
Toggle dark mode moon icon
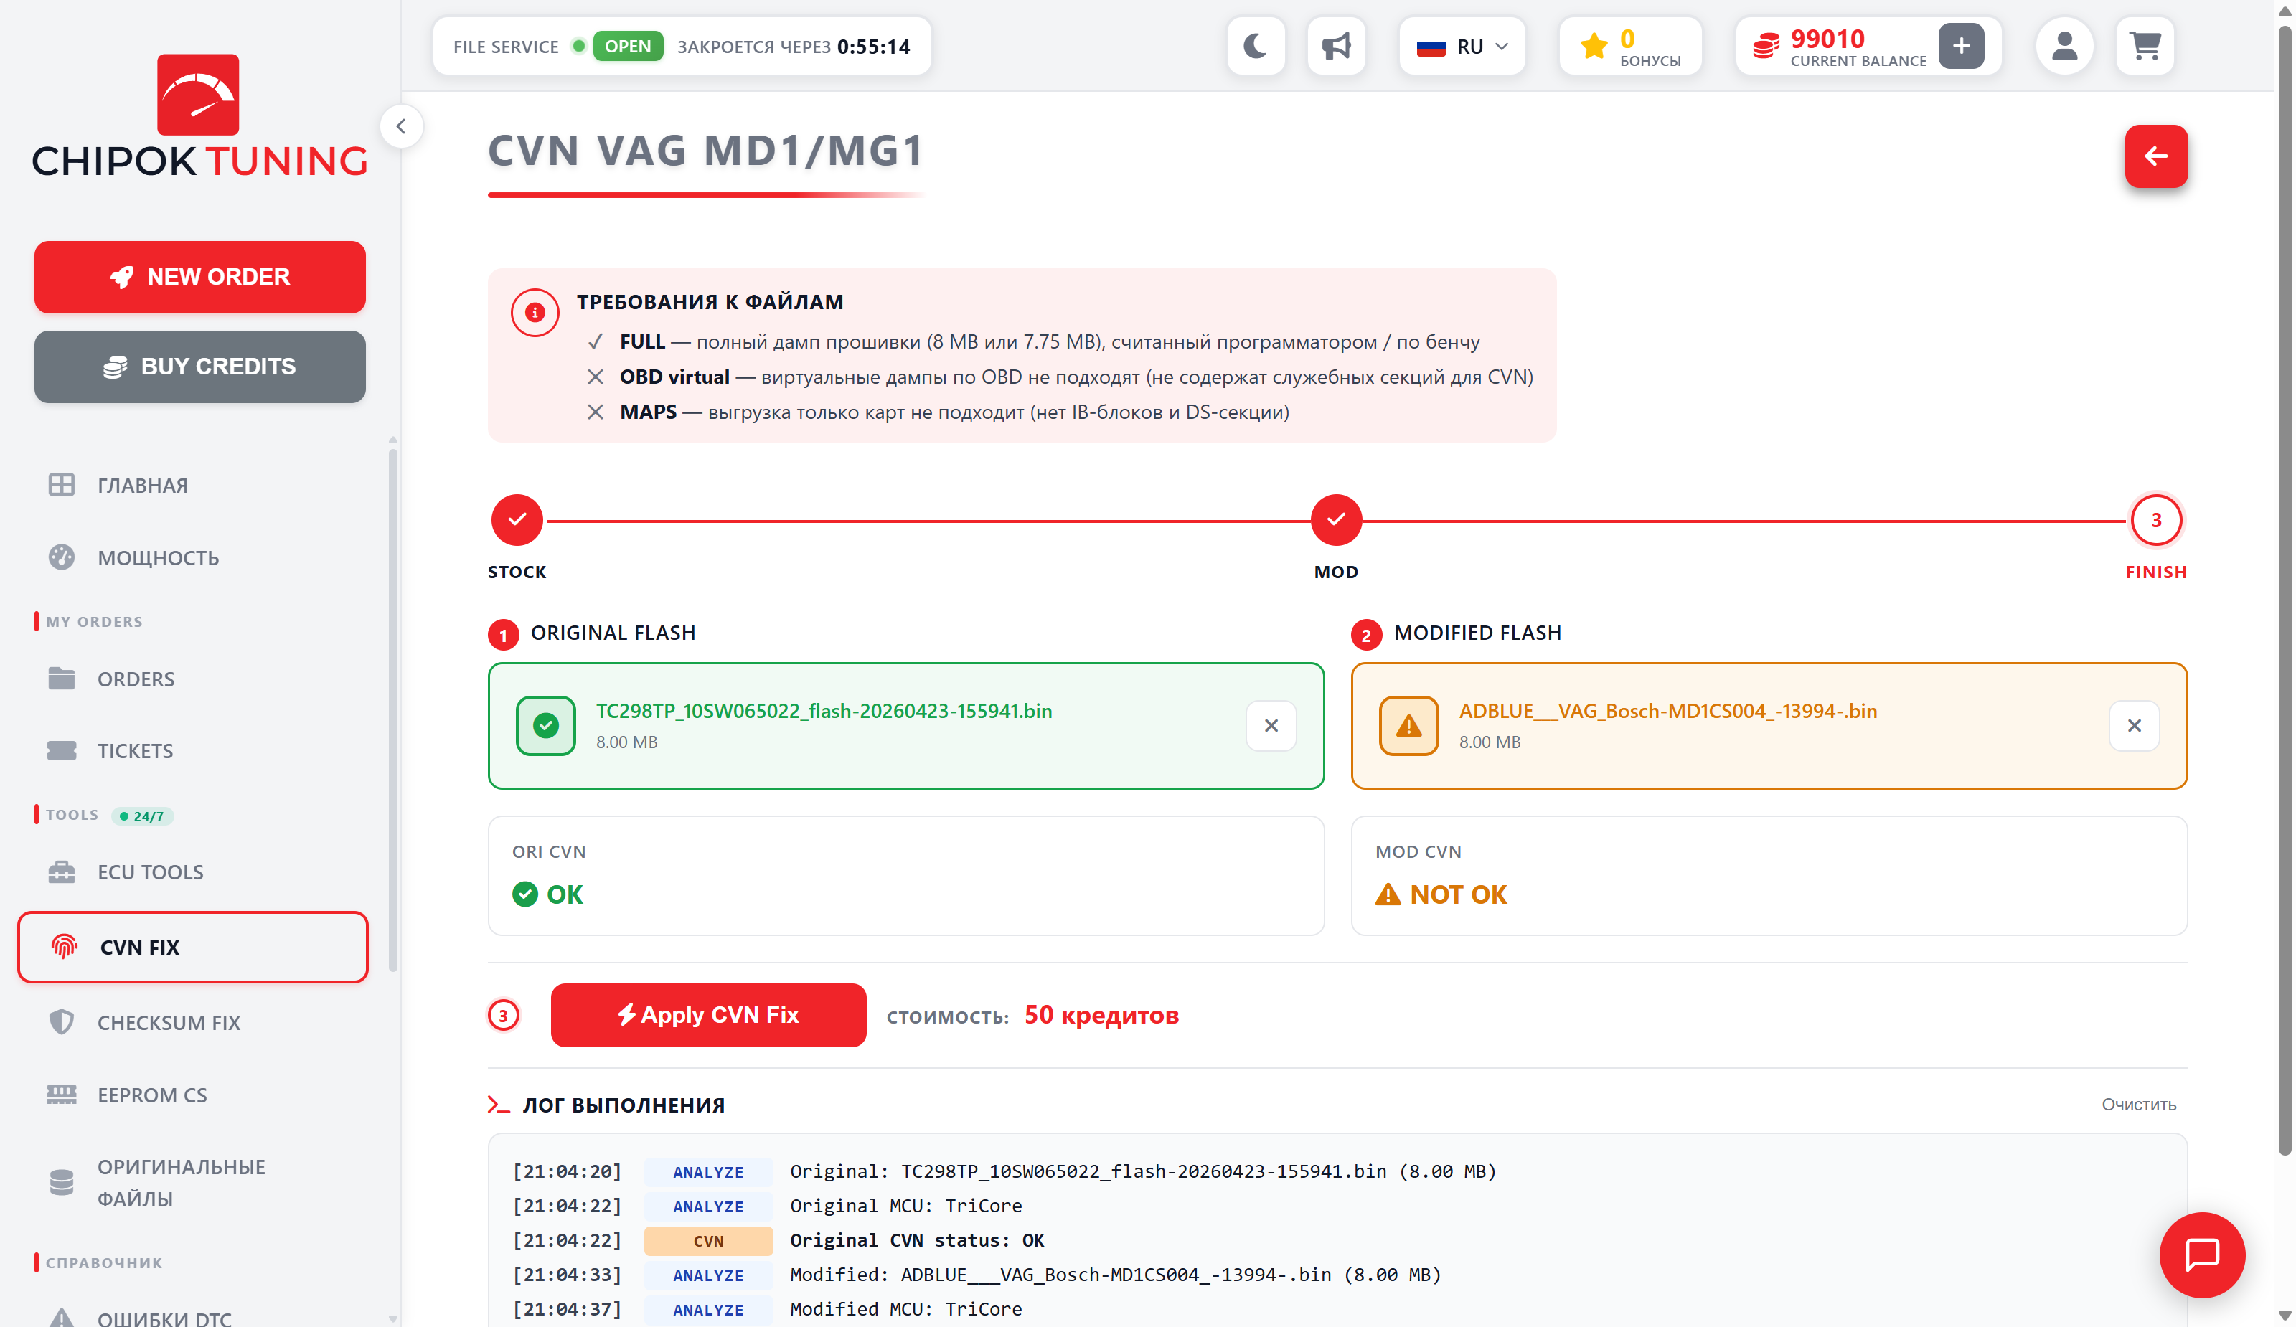click(1256, 47)
